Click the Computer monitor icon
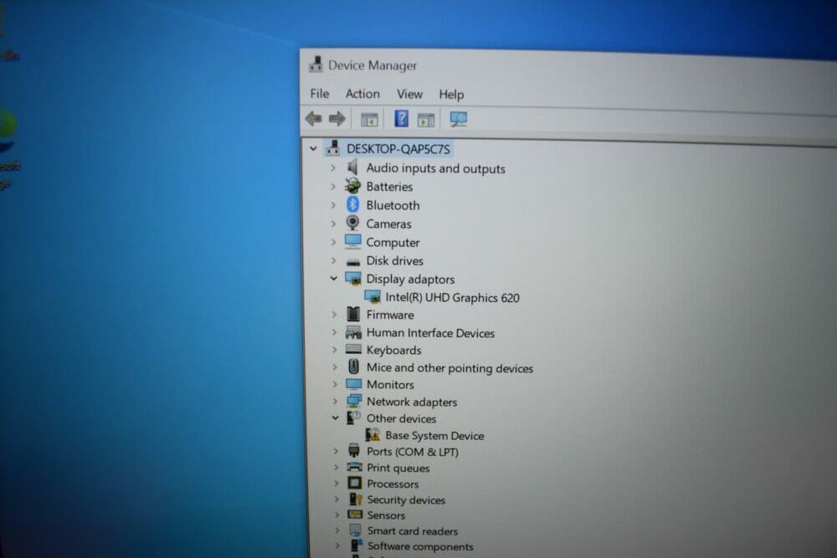This screenshot has height=558, width=837. tap(353, 242)
